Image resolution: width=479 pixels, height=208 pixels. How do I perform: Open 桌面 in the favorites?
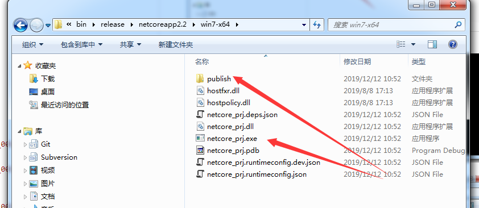(x=48, y=92)
